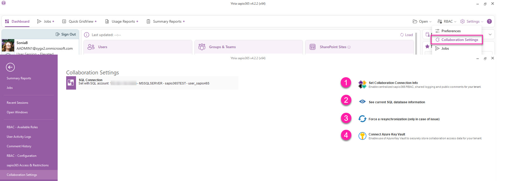
Task: Click SQL Connection account details row
Action: tap(152, 83)
